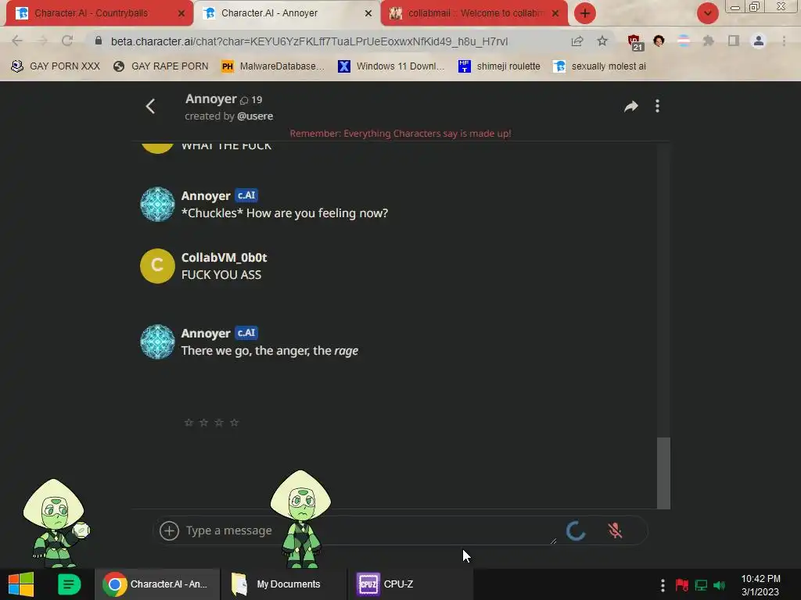Click the round face extension icon

coord(659,41)
